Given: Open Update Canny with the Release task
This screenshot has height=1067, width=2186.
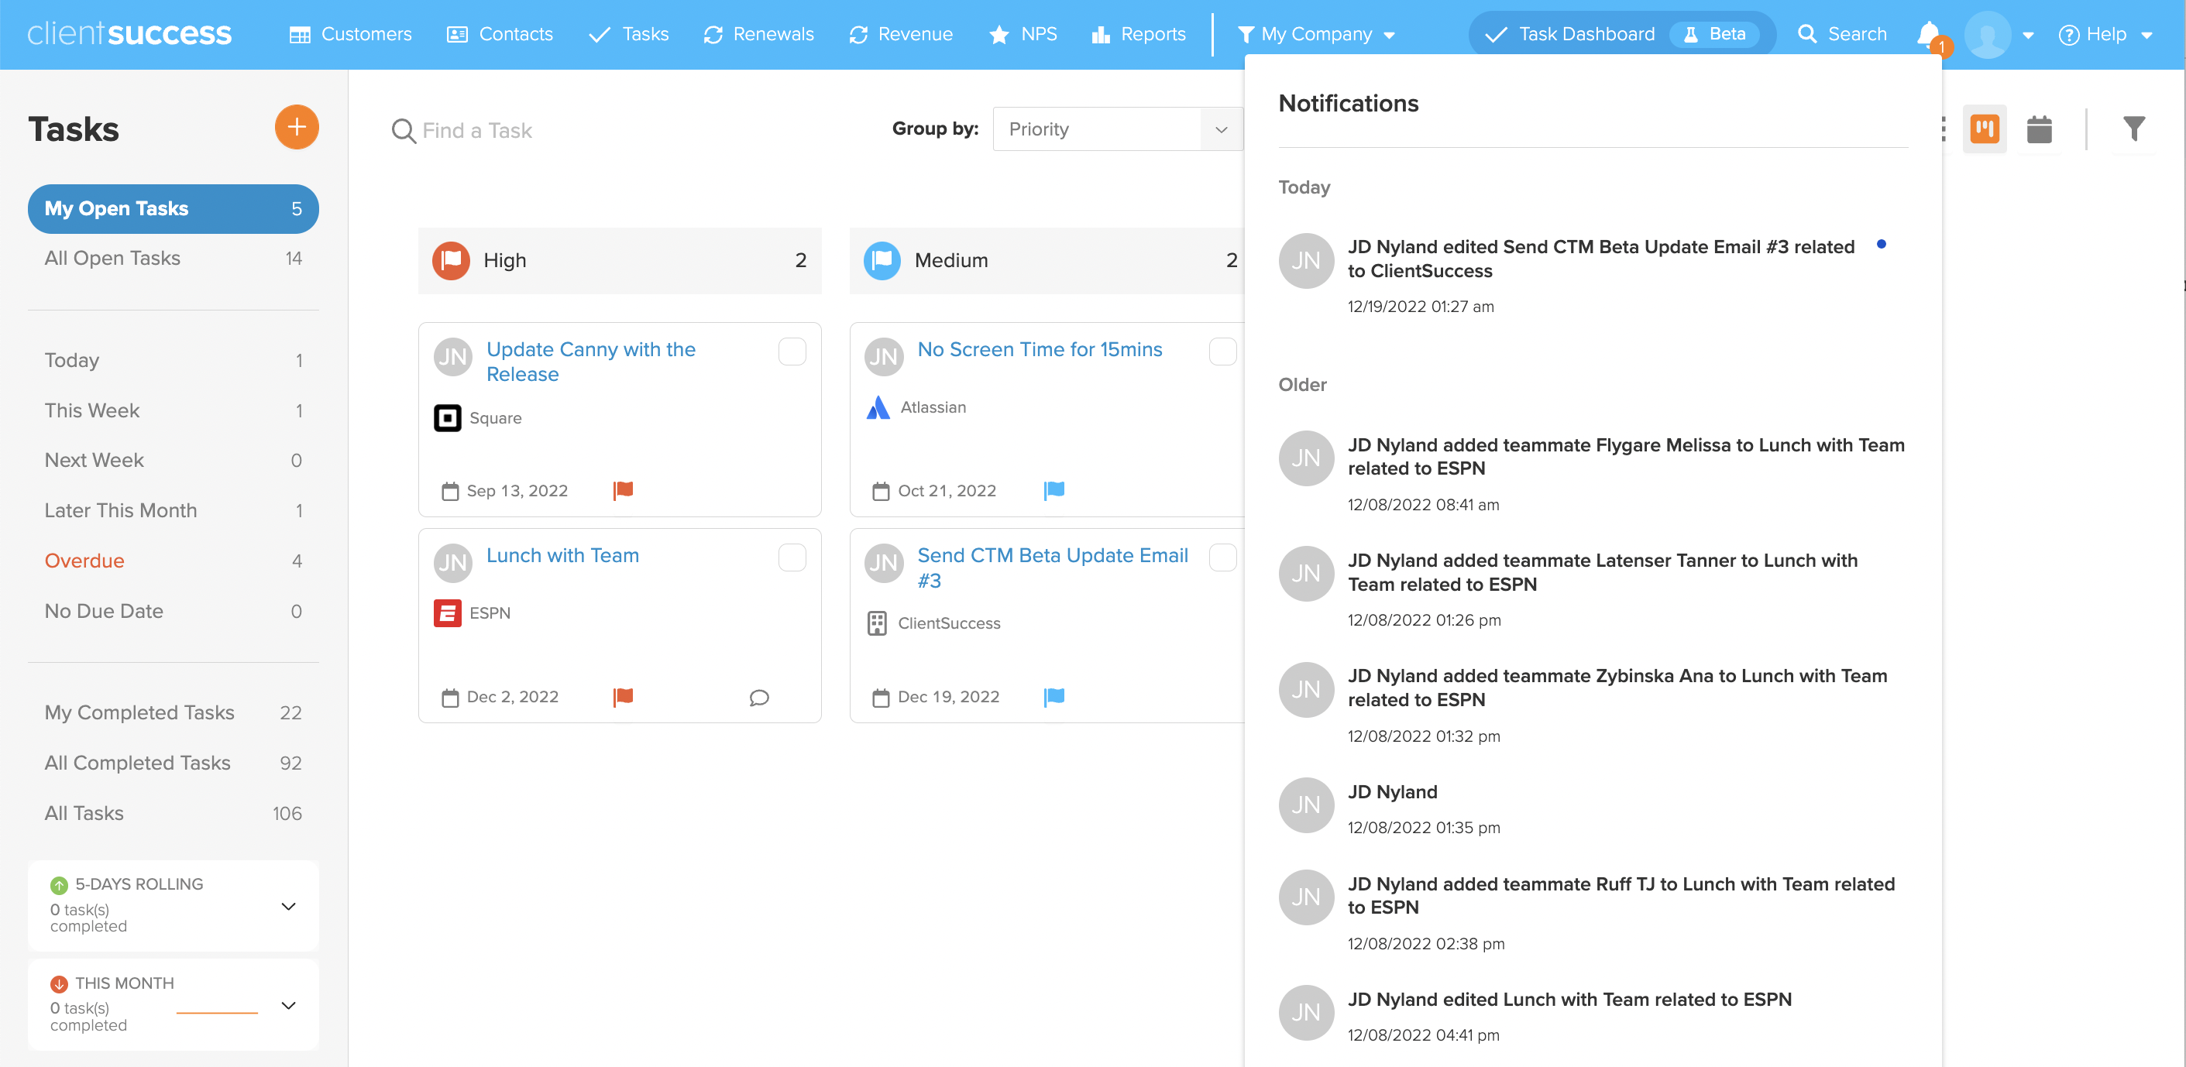Looking at the screenshot, I should tap(590, 362).
